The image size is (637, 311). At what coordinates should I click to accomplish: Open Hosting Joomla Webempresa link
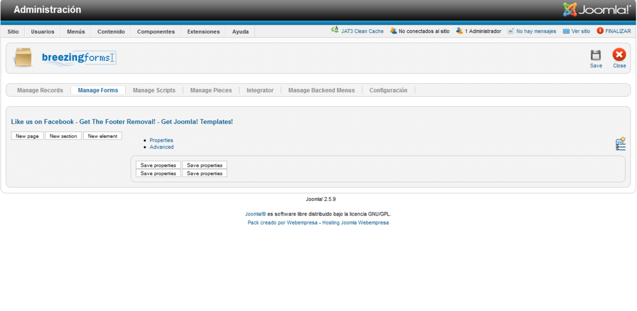click(356, 223)
